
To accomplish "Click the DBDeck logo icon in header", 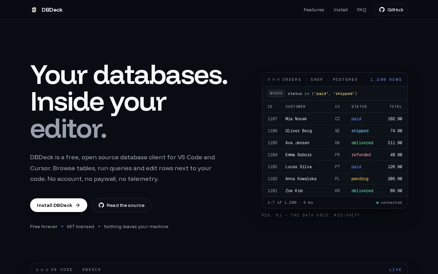I will (x=34, y=10).
